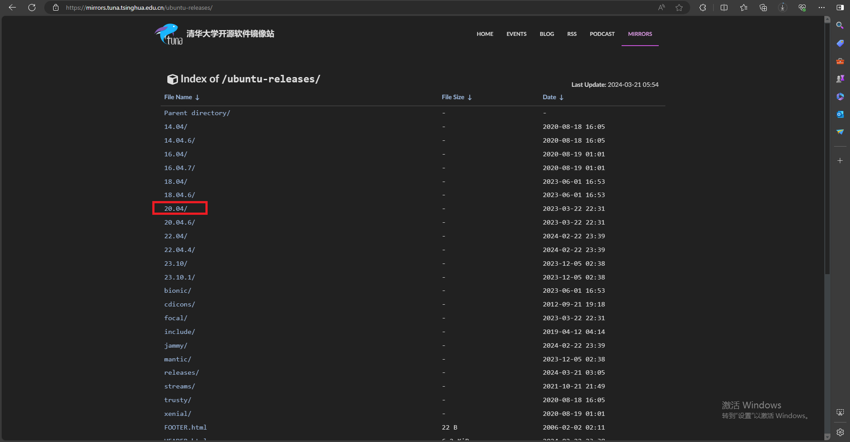Open the focal/ directory

click(176, 318)
